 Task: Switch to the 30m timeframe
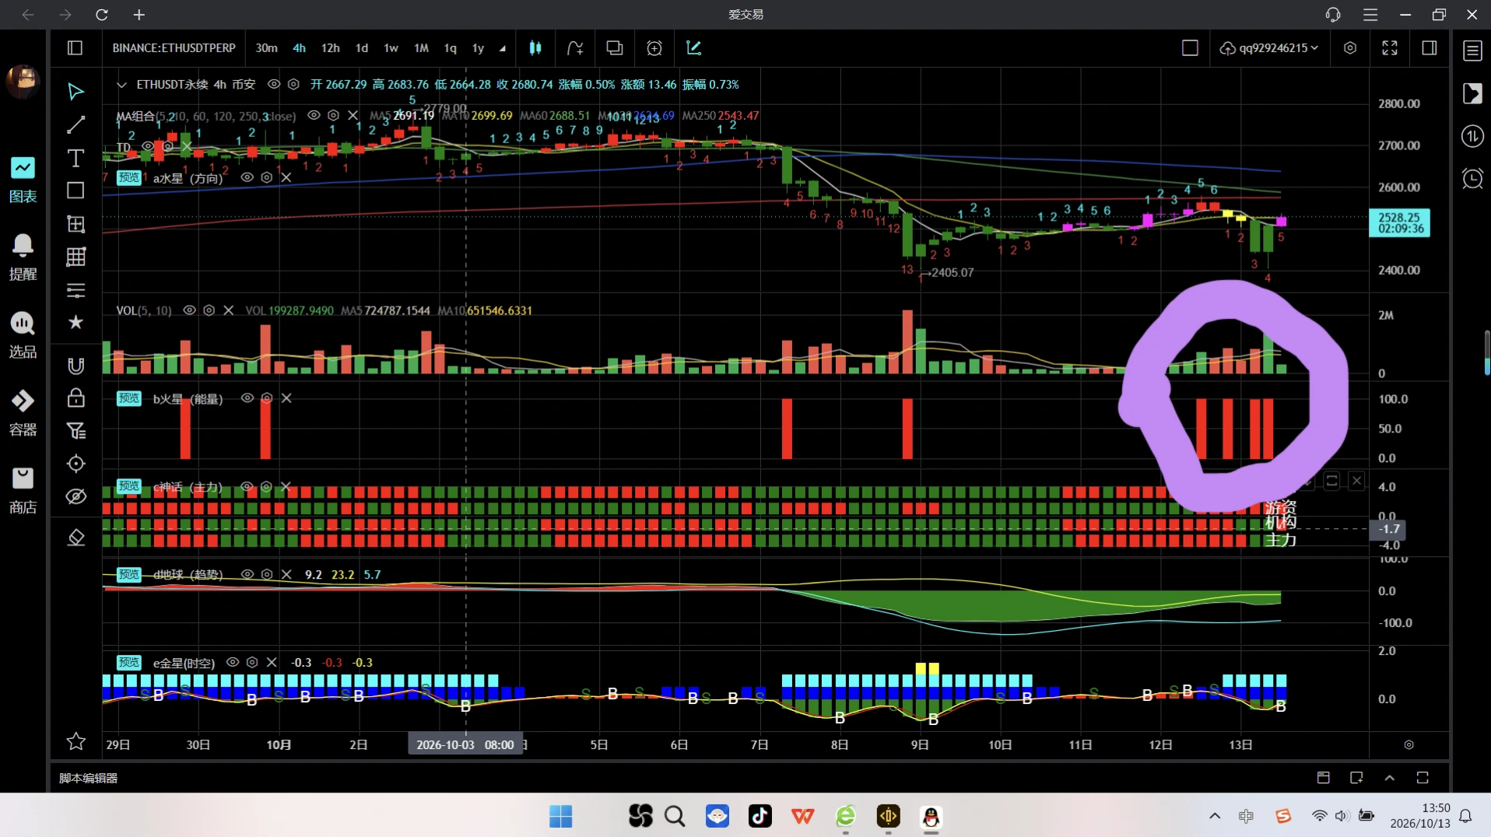266,48
